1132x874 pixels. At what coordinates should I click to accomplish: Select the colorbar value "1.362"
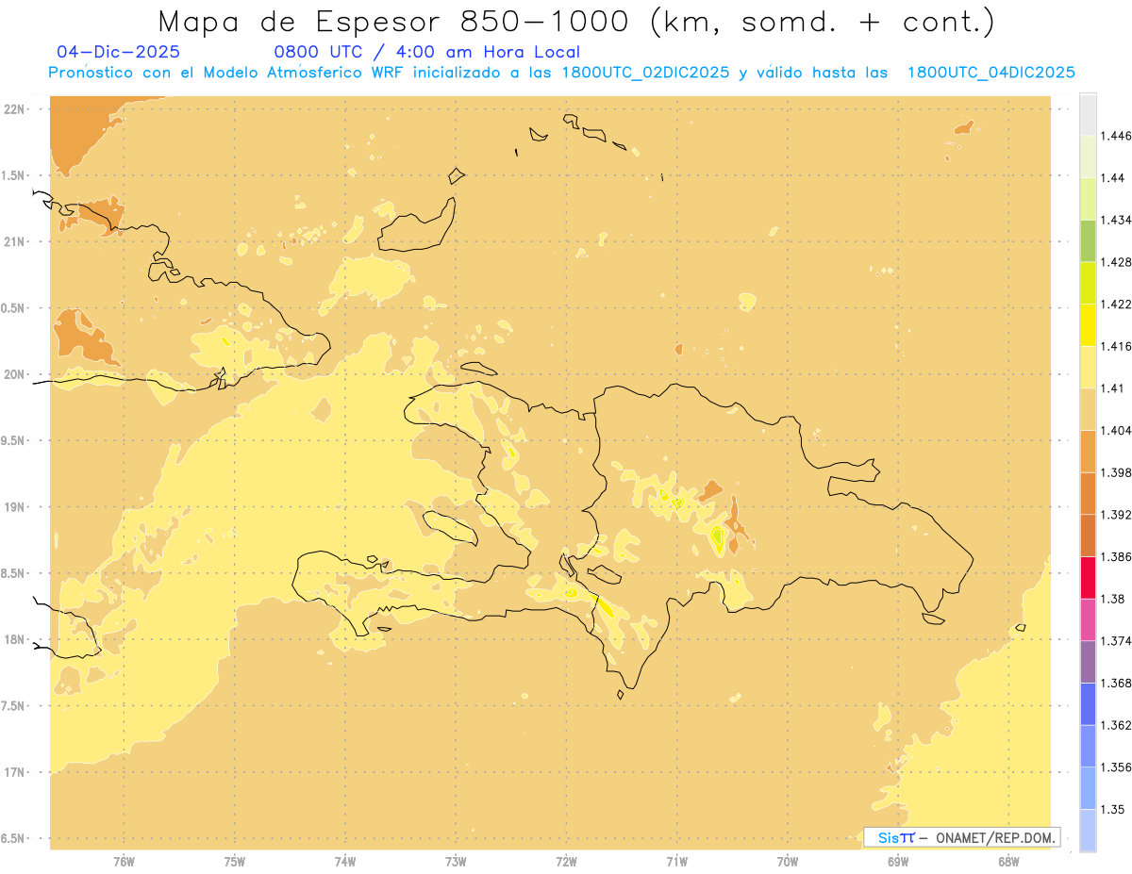pos(1118,725)
